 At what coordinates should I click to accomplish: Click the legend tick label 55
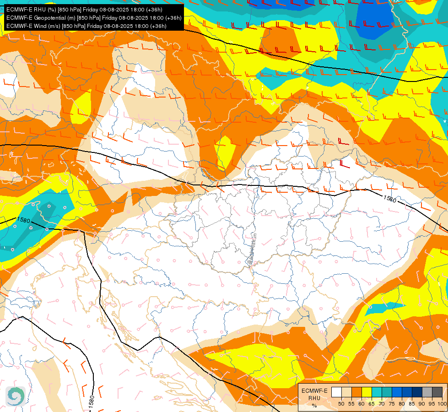click(x=351, y=404)
